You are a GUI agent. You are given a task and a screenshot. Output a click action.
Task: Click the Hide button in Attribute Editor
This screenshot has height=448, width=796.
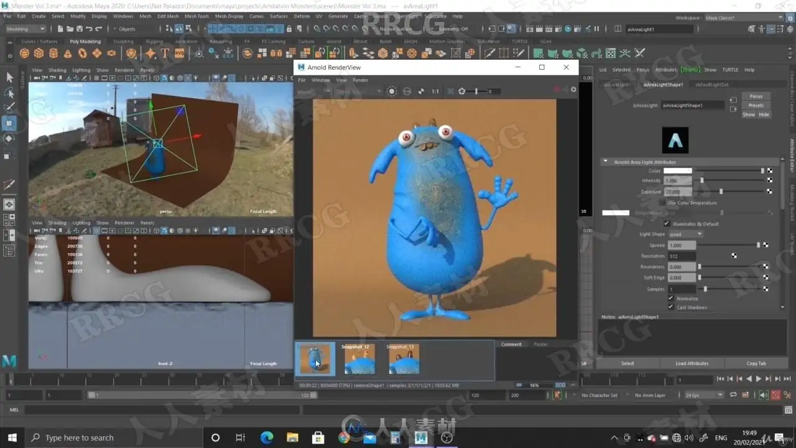[764, 114]
